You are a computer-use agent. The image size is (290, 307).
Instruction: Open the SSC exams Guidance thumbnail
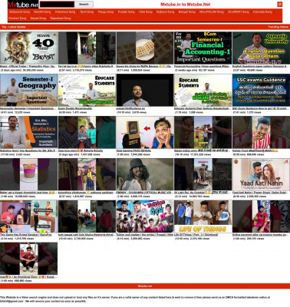(x=261, y=90)
